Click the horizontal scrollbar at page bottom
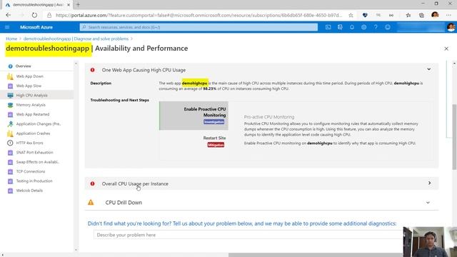This screenshot has width=457, height=257. [316, 255]
